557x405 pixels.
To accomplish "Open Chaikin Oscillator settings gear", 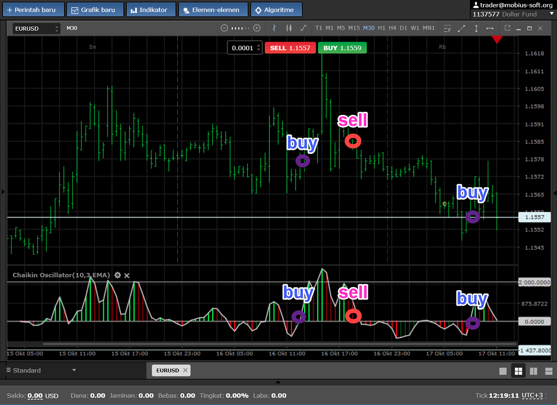I will pyautogui.click(x=117, y=275).
